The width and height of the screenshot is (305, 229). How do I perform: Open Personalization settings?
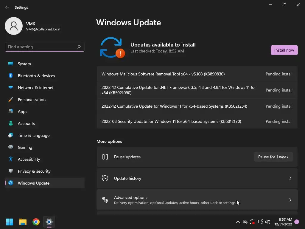tap(45, 100)
